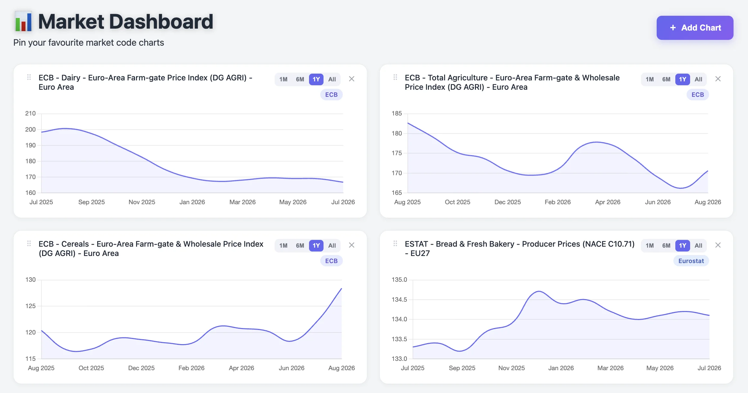Choose 6M range on Cereals chart
Screen dimensions: 748x393
click(x=300, y=245)
